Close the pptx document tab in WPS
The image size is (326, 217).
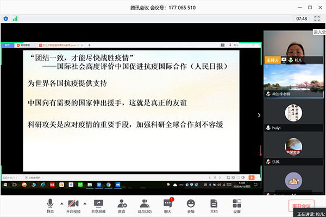82,45
